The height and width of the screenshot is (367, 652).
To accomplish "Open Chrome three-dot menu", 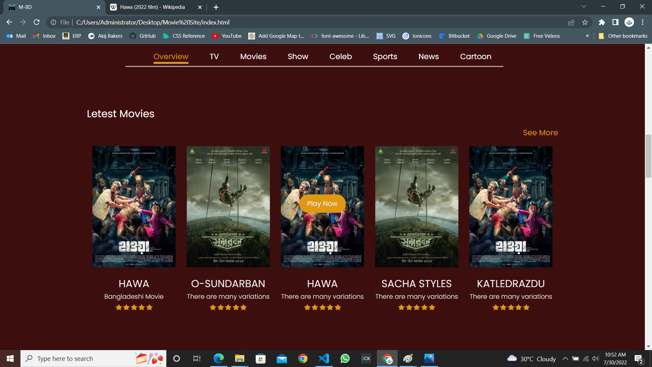I will tap(642, 22).
